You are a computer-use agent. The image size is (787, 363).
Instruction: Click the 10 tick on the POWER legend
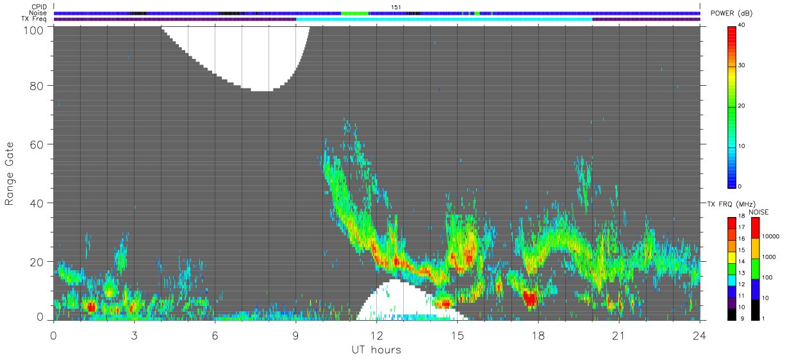(742, 146)
